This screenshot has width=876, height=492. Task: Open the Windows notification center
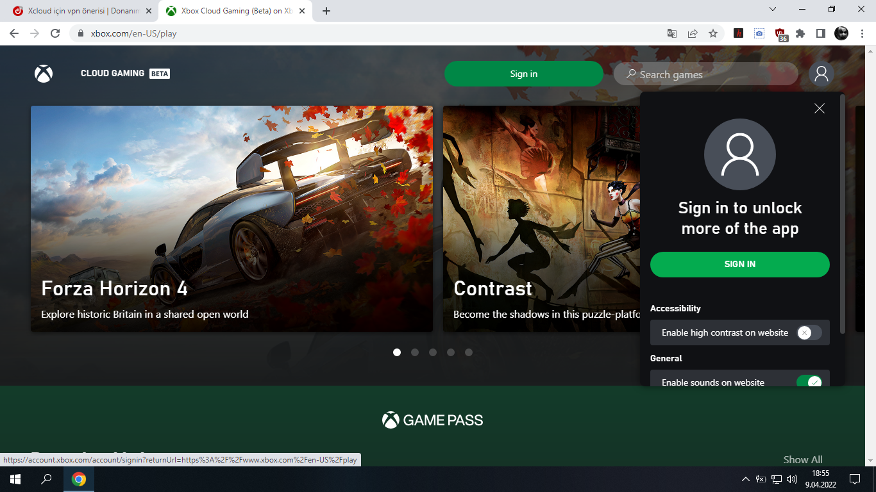pyautogui.click(x=854, y=479)
